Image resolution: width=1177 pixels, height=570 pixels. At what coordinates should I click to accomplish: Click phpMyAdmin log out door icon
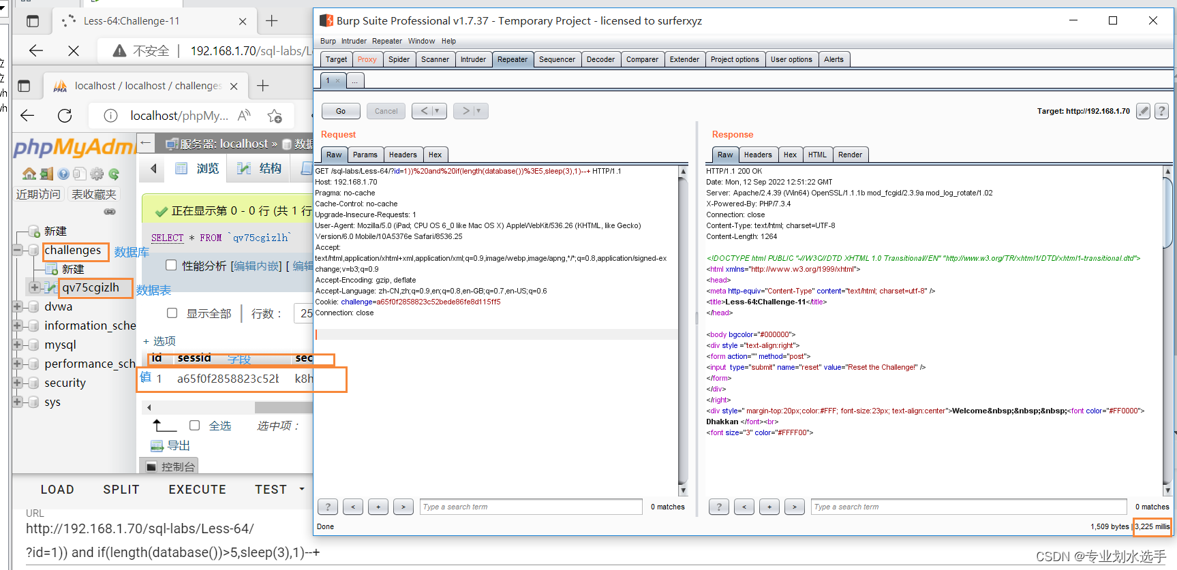tap(46, 174)
